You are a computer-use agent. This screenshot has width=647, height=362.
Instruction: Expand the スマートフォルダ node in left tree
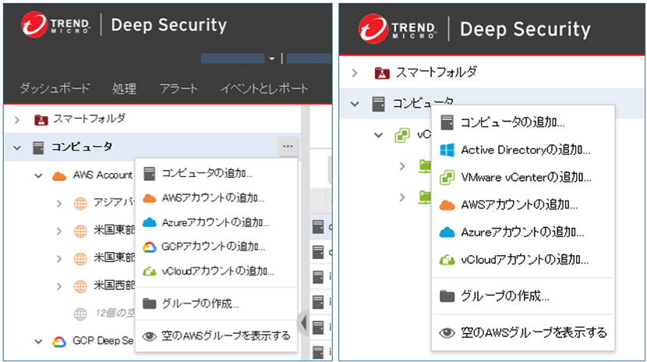coord(17,119)
